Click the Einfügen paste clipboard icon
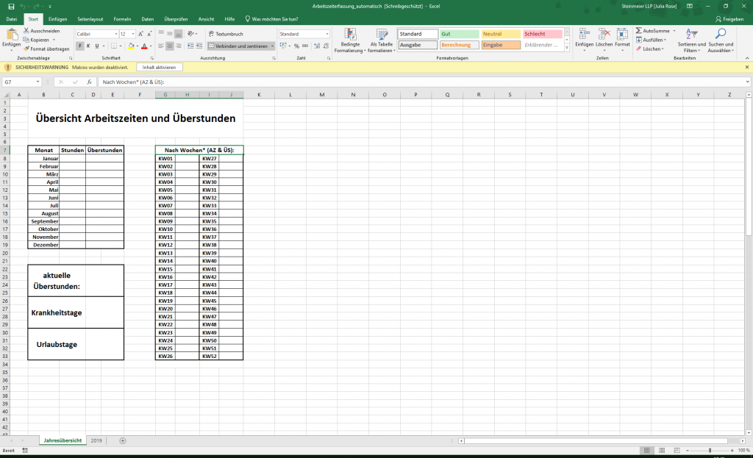This screenshot has height=458, width=753. pos(12,35)
